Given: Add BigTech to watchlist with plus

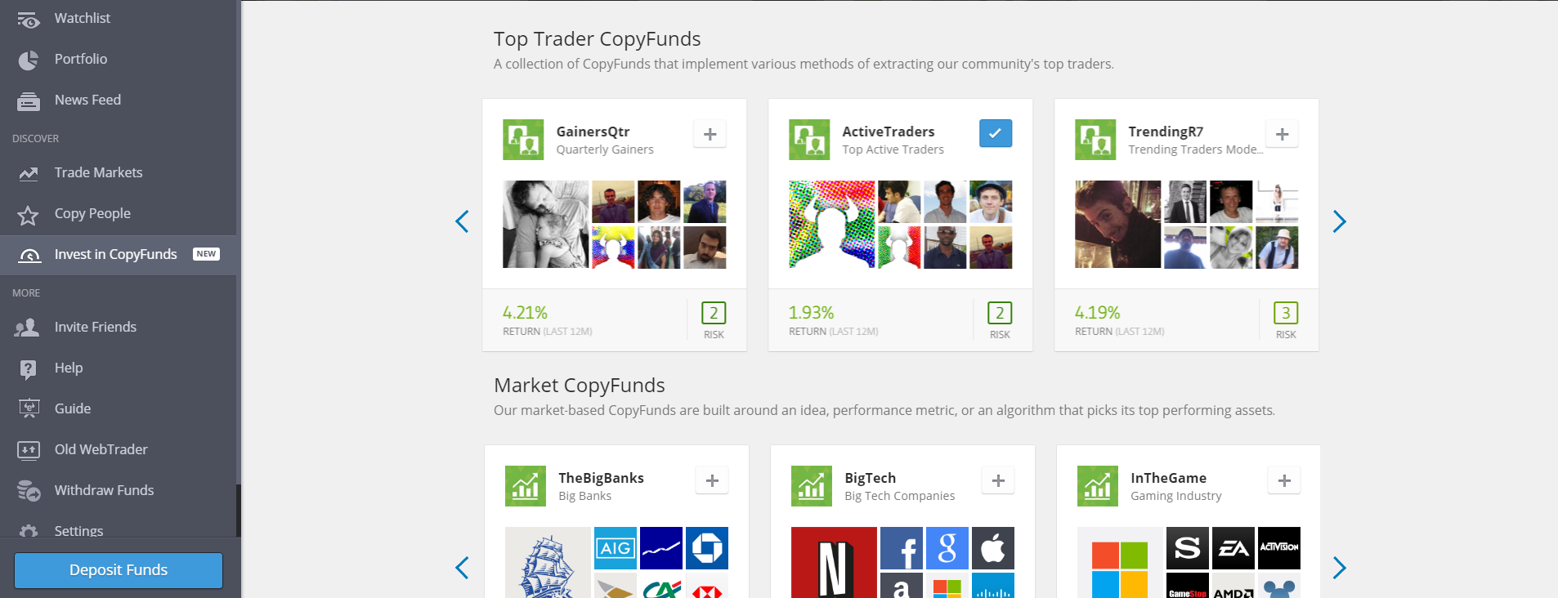Looking at the screenshot, I should click(x=998, y=480).
